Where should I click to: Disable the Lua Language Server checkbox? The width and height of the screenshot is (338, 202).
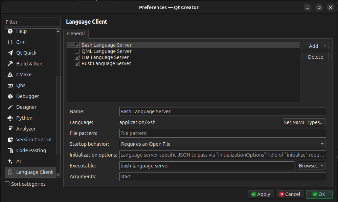[77, 57]
